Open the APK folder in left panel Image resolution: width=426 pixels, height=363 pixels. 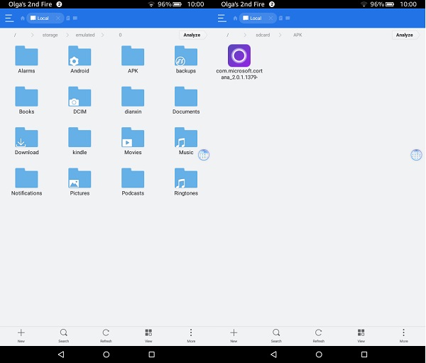pos(133,59)
